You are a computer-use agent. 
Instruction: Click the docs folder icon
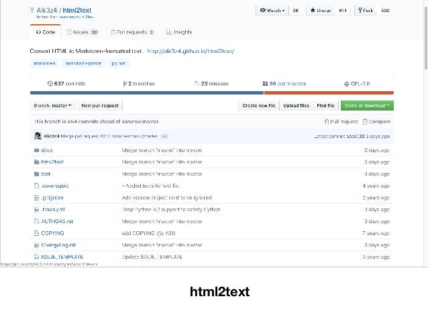[x=37, y=150]
